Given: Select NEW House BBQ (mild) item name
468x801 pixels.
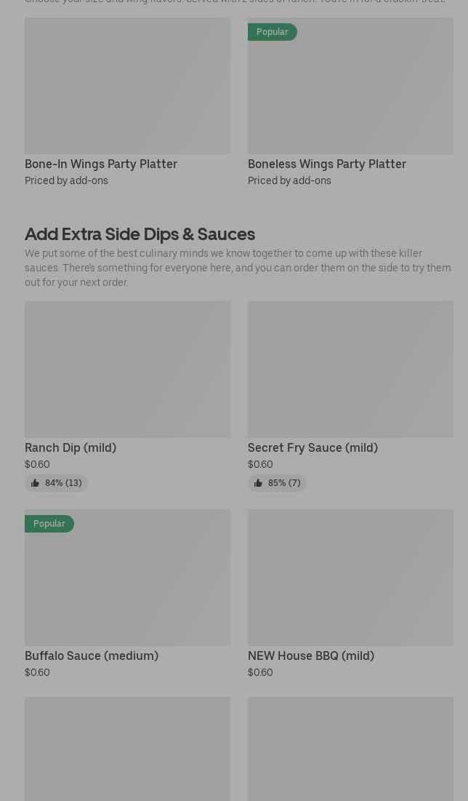Looking at the screenshot, I should [311, 655].
